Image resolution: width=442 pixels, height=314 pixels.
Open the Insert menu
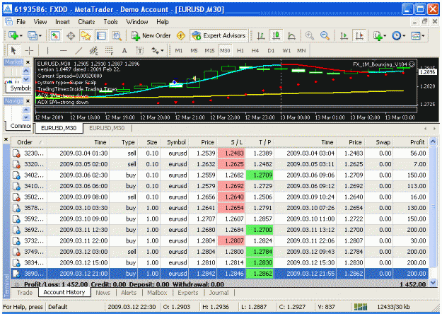click(62, 22)
